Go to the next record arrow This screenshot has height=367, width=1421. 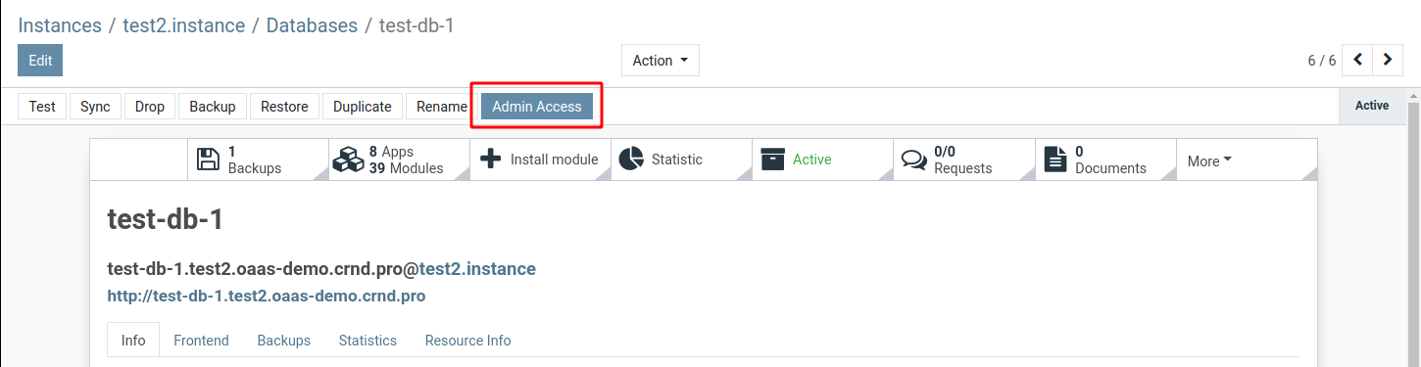click(1387, 60)
